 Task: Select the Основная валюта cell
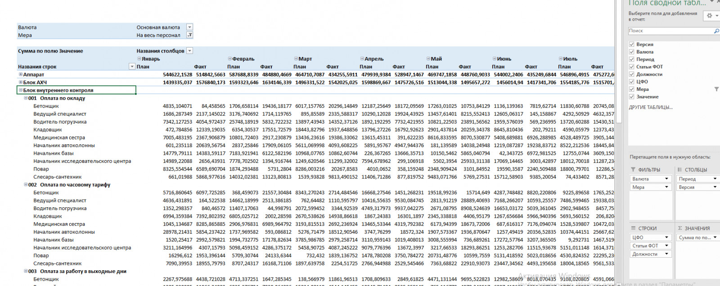tap(158, 27)
